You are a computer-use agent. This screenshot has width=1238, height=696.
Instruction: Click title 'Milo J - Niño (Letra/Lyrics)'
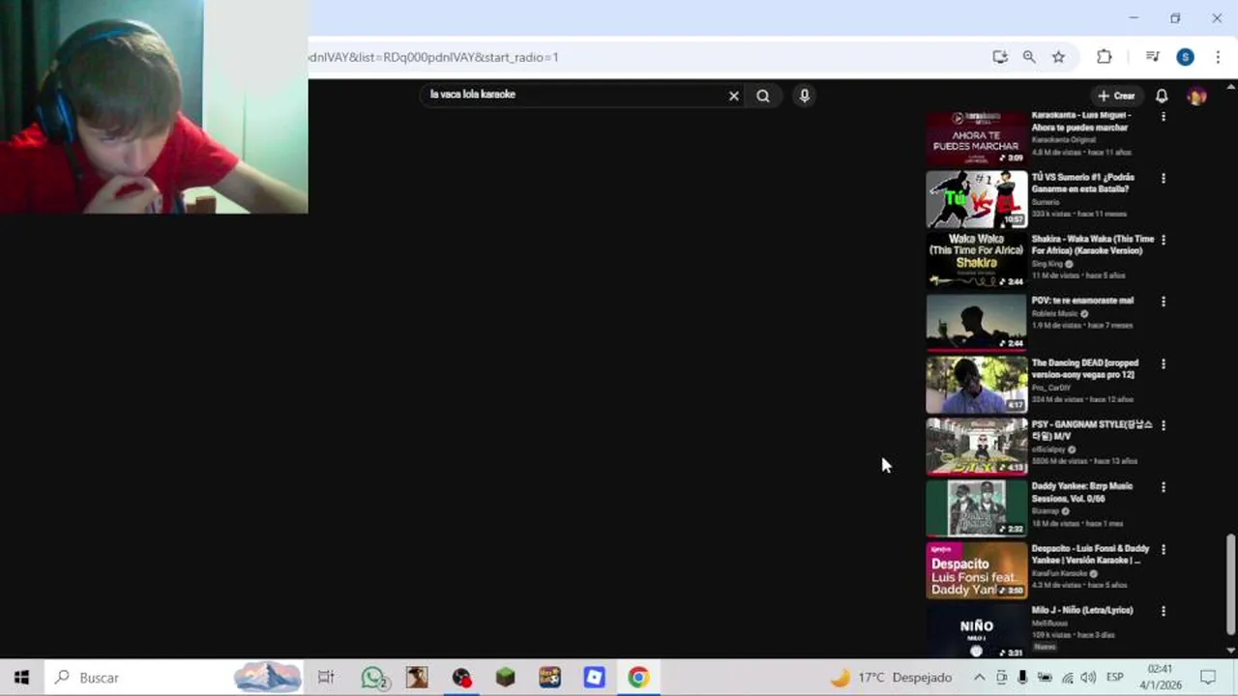click(x=1082, y=610)
